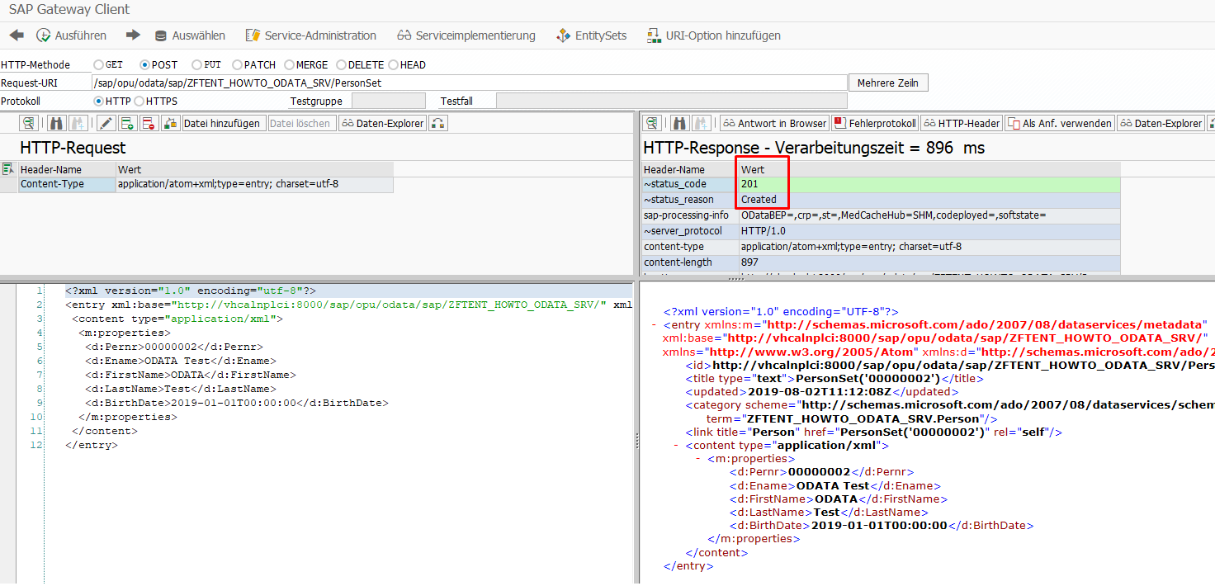Click the Ausführen execute button
This screenshot has width=1215, height=586.
72,35
